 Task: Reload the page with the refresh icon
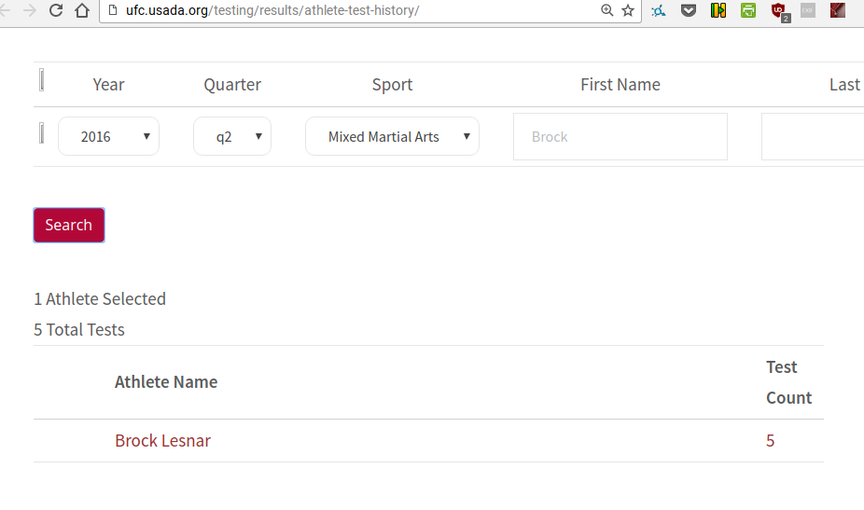pos(56,10)
